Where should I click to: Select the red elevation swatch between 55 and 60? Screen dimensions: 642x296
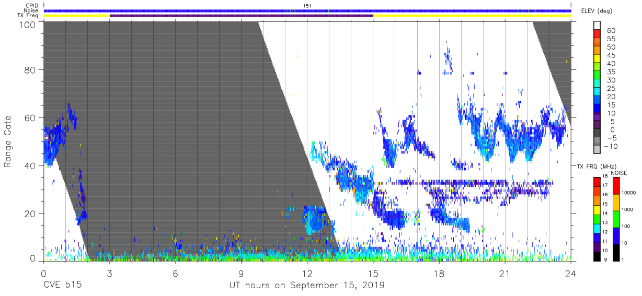(x=597, y=33)
